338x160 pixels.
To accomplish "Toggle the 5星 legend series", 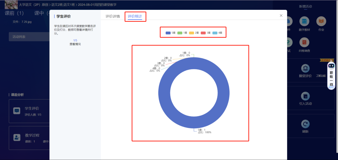I will coord(170,33).
